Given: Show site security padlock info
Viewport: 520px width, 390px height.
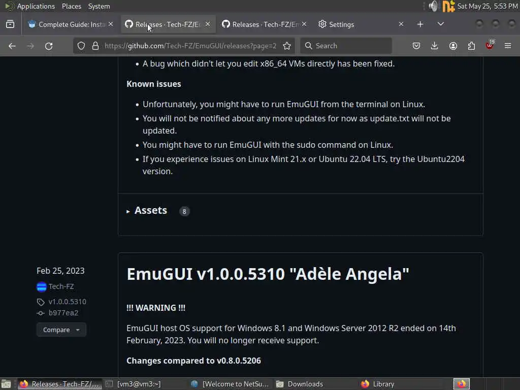Looking at the screenshot, I should (95, 46).
